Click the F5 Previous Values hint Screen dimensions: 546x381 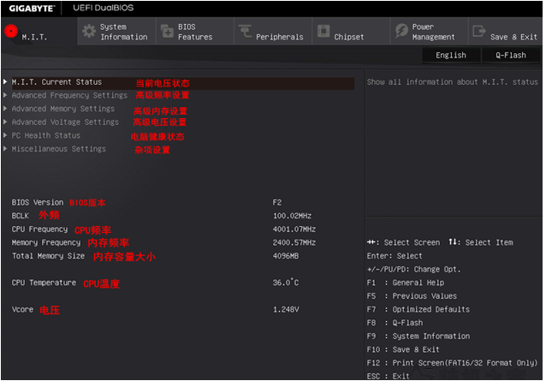click(x=412, y=296)
